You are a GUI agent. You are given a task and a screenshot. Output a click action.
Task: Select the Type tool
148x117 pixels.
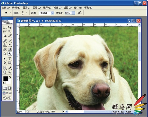point(10,59)
